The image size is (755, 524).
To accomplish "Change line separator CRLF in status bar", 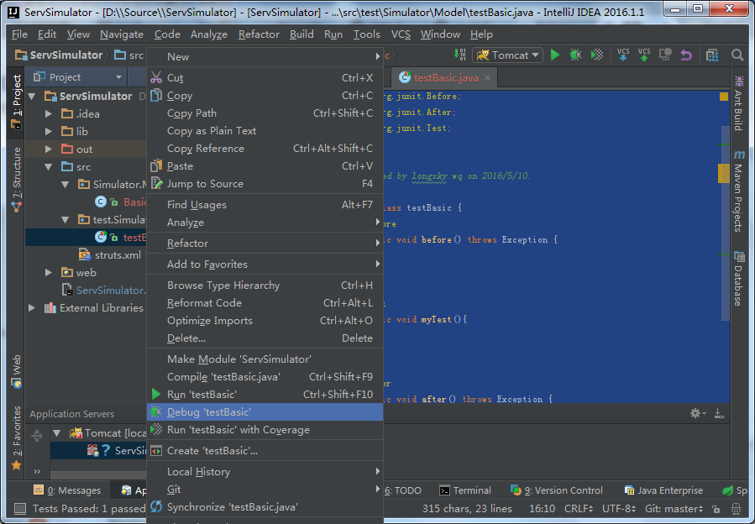I will [x=579, y=509].
